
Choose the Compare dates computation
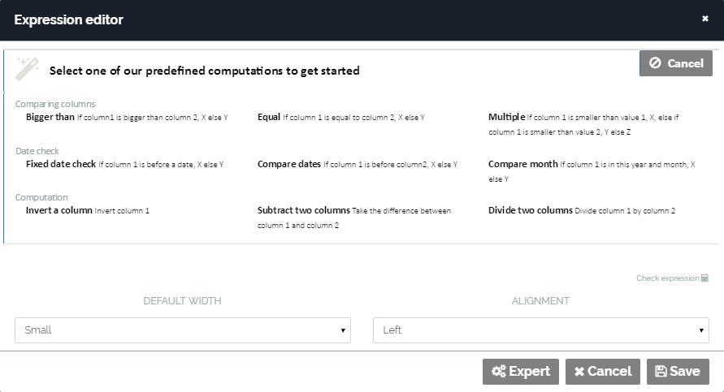tap(289, 164)
